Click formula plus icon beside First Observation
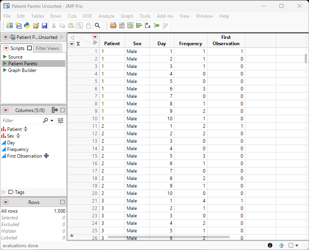 [x=46, y=156]
